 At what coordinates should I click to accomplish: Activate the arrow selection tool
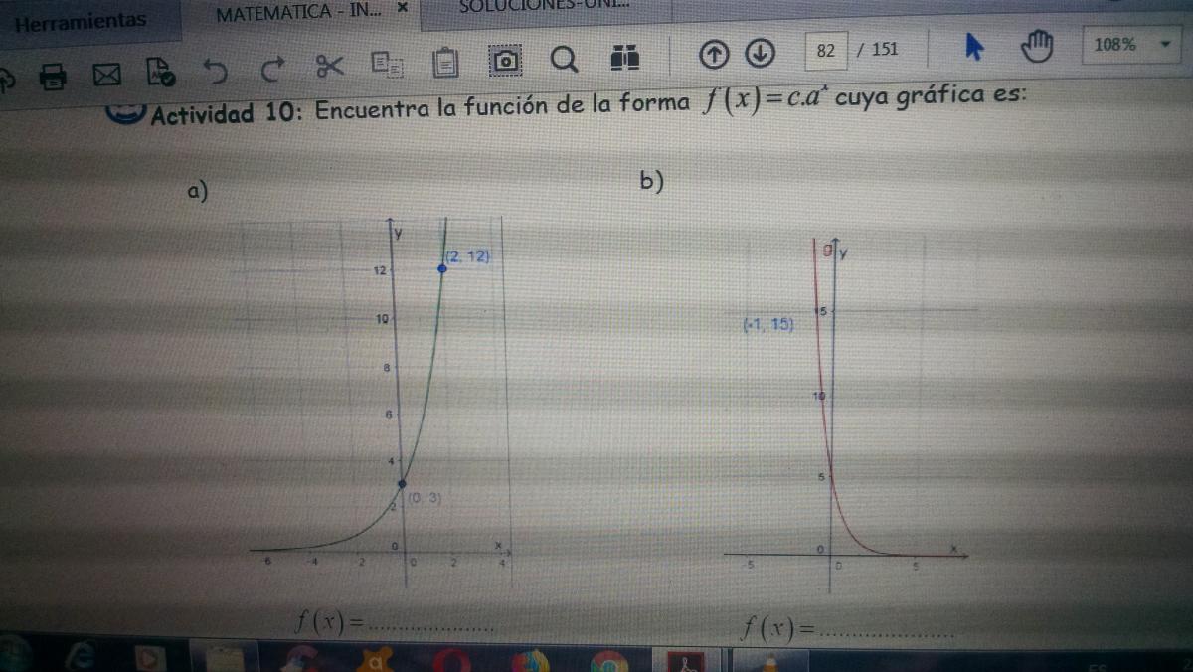pos(974,47)
